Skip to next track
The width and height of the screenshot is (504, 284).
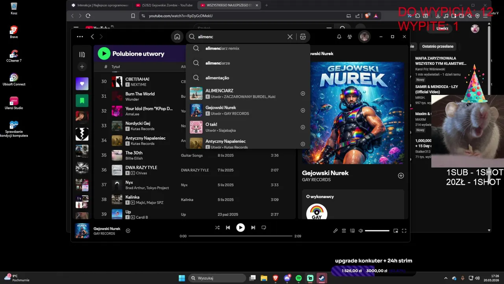253,228
